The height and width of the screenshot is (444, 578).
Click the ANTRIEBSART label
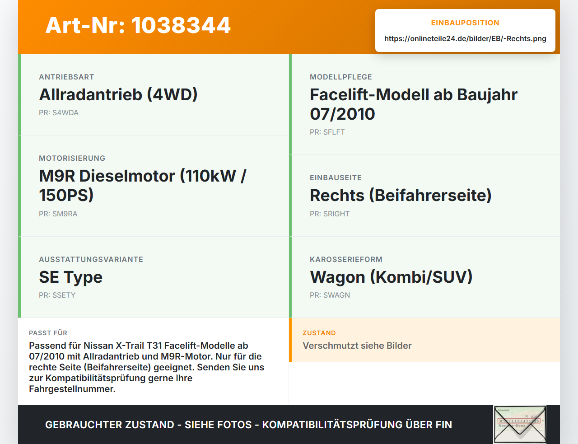pyautogui.click(x=66, y=77)
